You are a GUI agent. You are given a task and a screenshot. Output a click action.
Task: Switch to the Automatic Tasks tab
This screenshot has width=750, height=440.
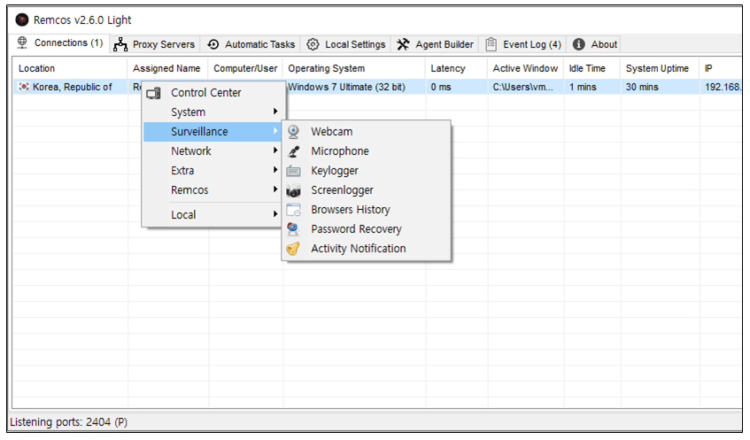(251, 44)
